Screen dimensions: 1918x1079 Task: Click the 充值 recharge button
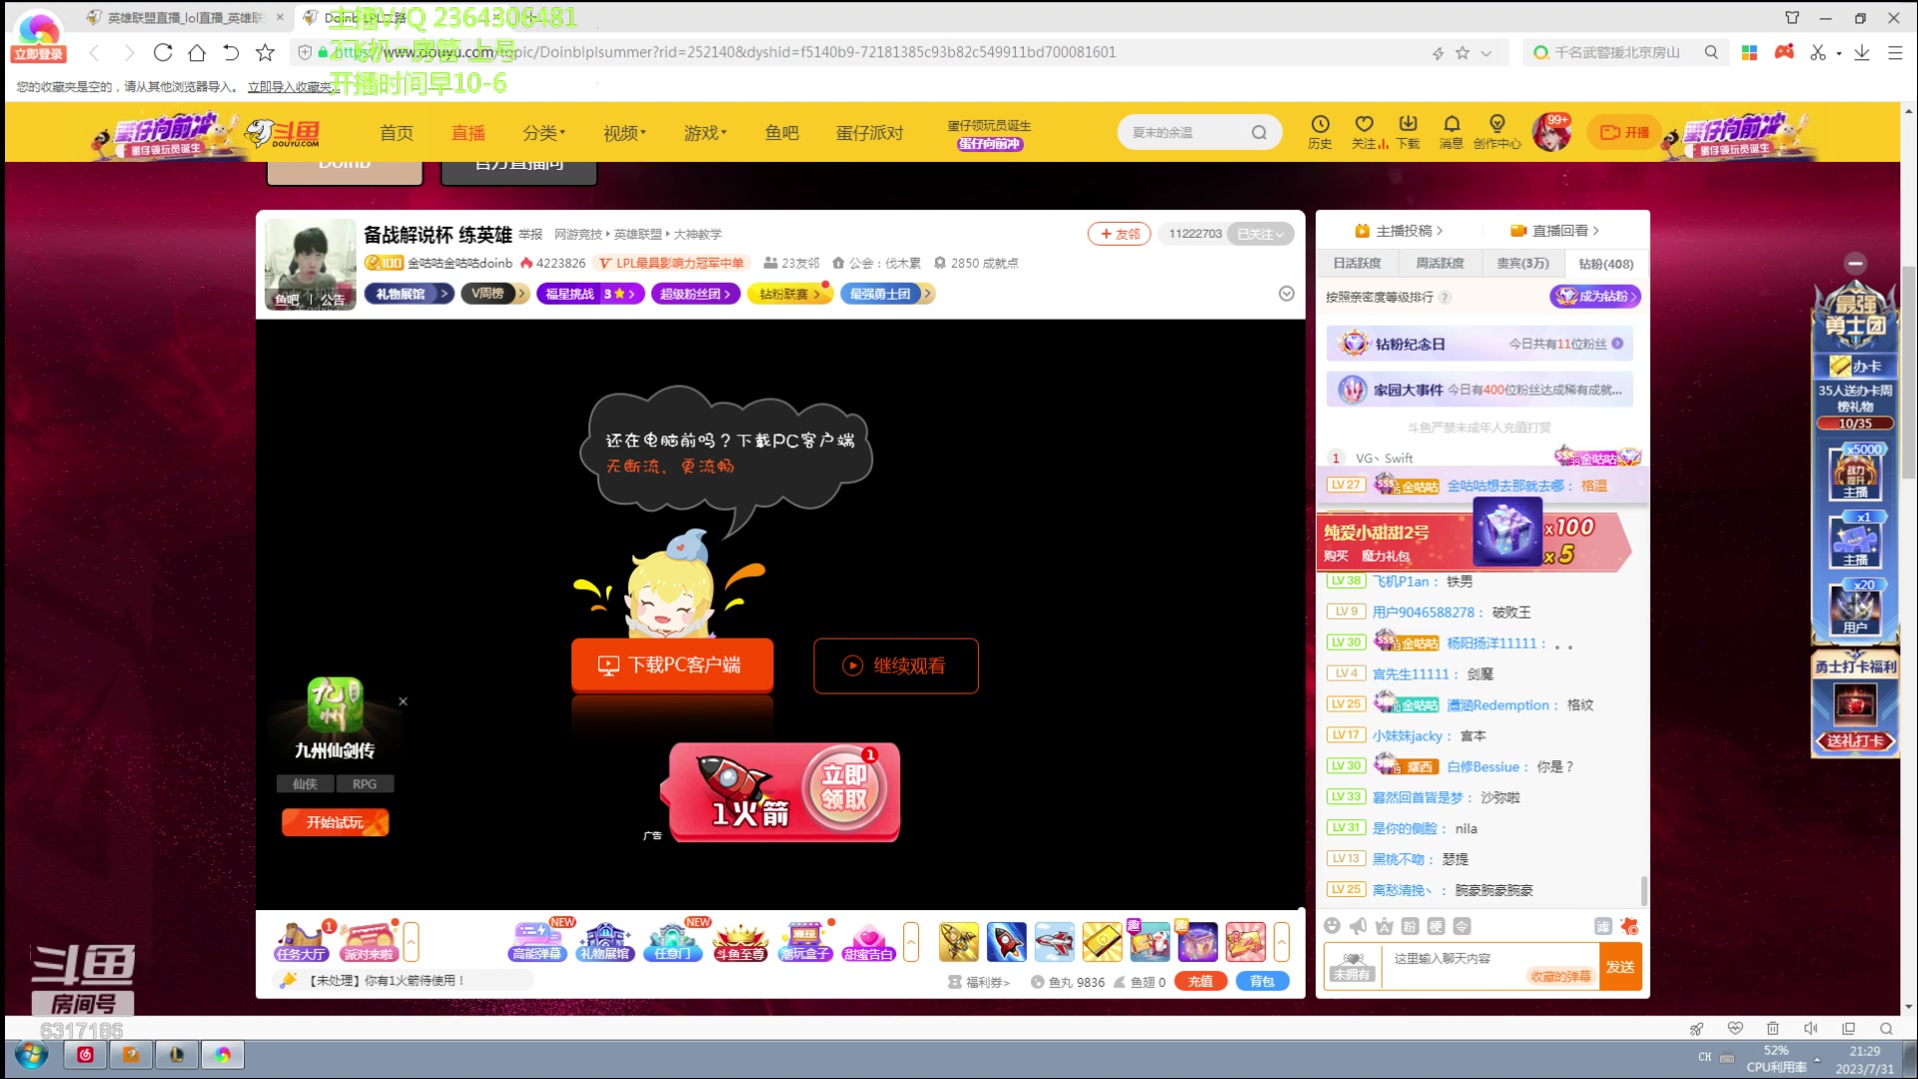(x=1201, y=982)
